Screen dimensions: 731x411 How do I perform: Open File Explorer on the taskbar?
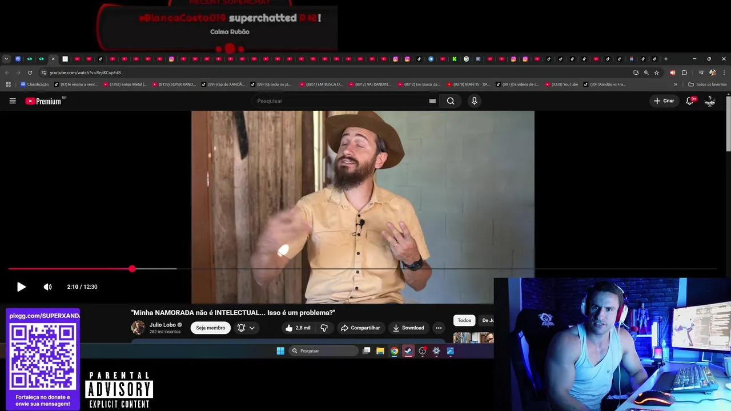[380, 351]
